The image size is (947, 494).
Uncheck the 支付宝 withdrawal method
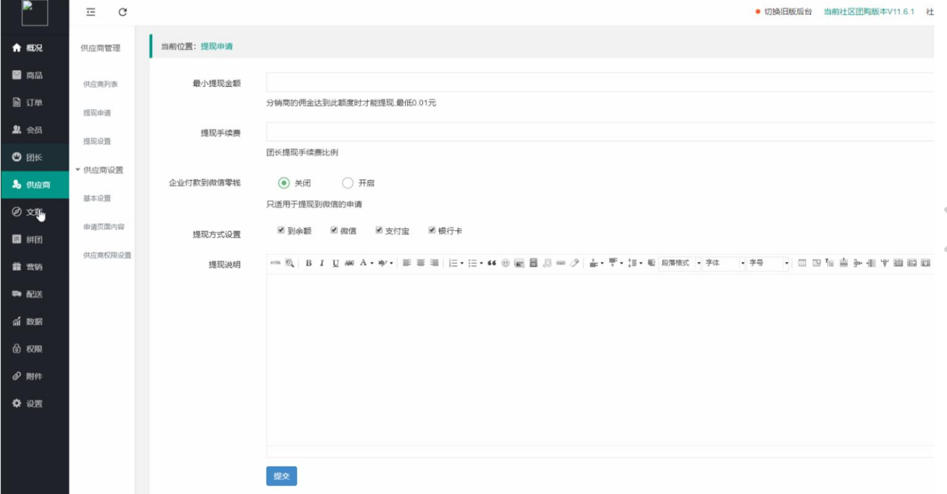(x=379, y=230)
